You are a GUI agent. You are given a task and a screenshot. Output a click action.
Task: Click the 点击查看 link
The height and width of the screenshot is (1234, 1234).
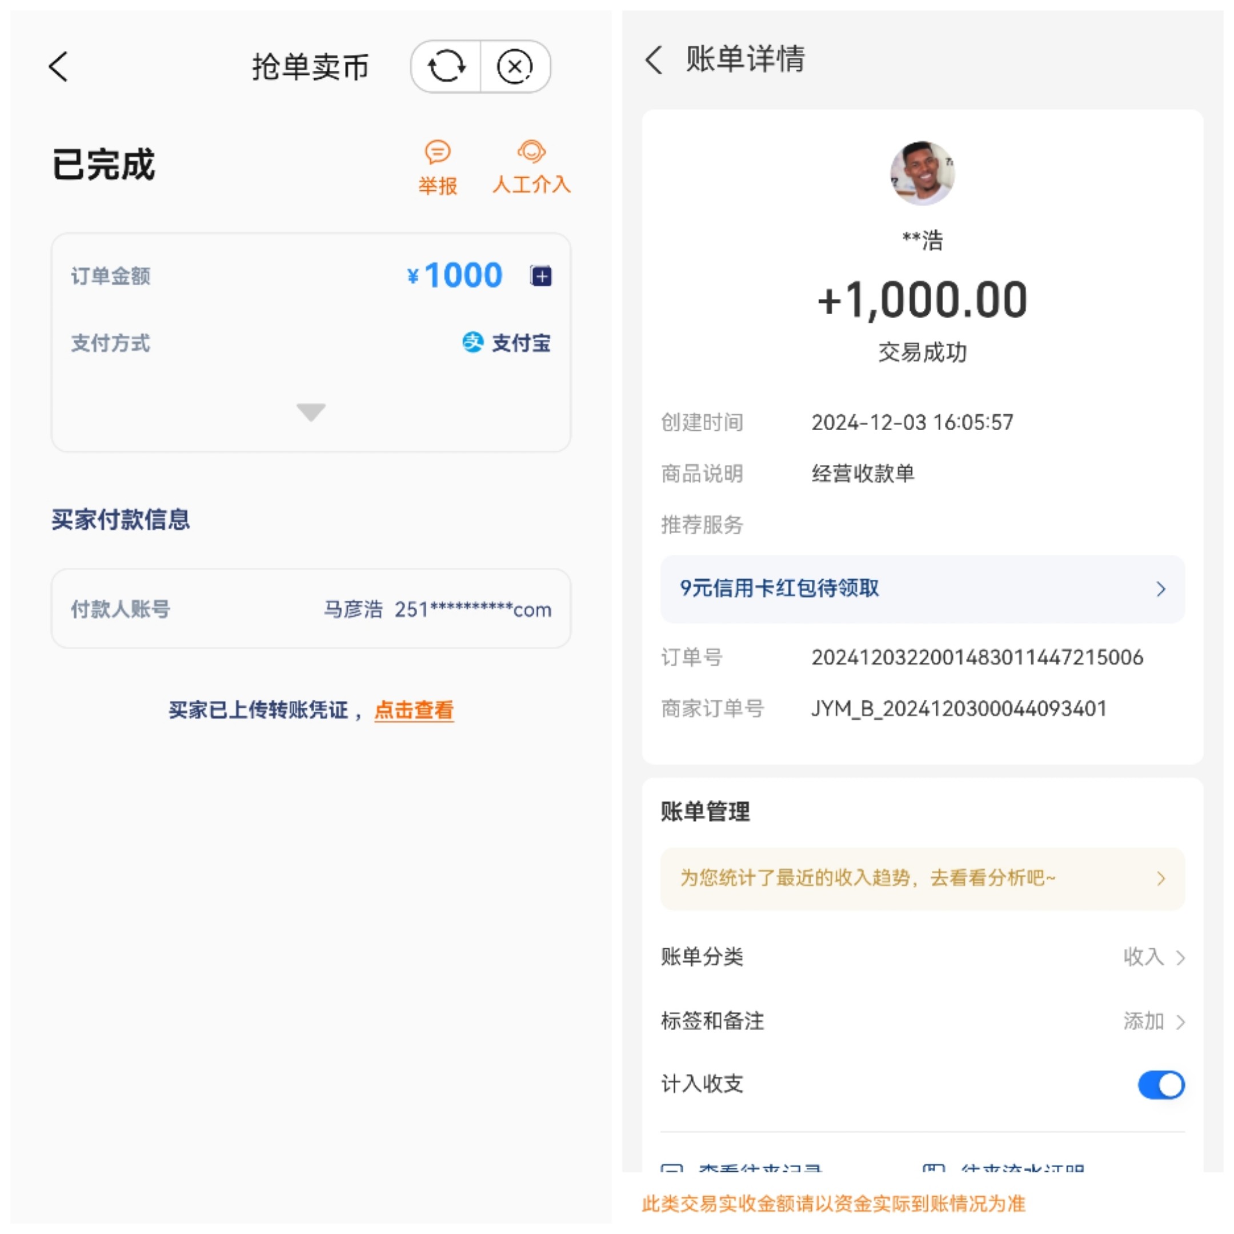click(x=414, y=710)
